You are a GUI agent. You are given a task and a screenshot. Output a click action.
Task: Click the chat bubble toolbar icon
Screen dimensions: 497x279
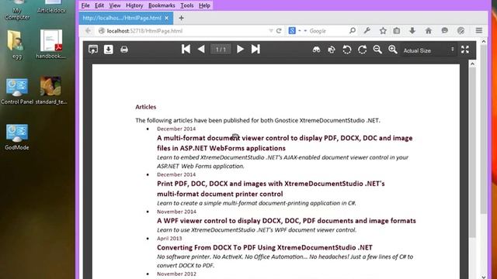tap(445, 31)
